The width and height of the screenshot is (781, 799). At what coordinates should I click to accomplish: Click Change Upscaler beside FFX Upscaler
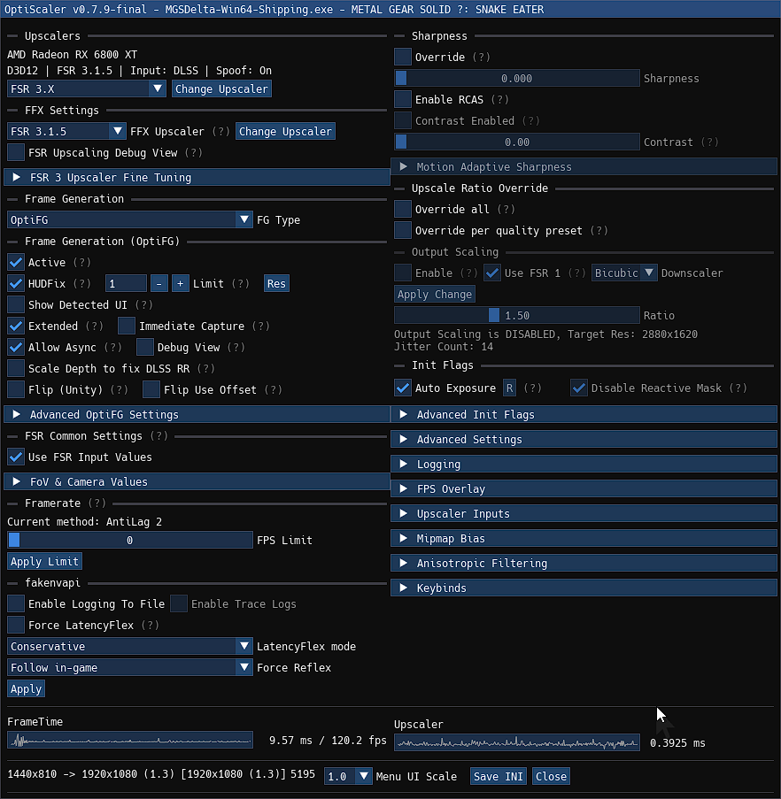coord(285,132)
